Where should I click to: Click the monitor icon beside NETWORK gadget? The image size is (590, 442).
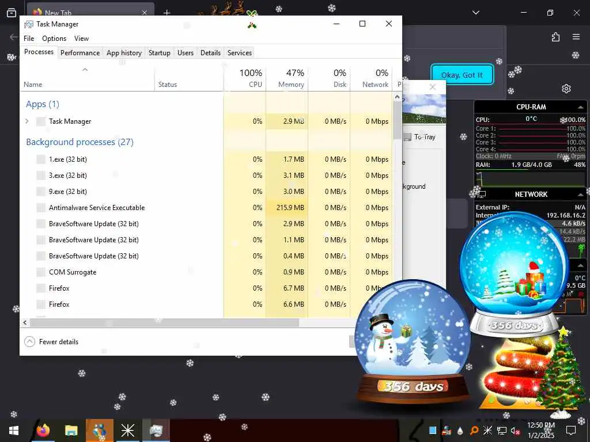pyautogui.click(x=482, y=195)
